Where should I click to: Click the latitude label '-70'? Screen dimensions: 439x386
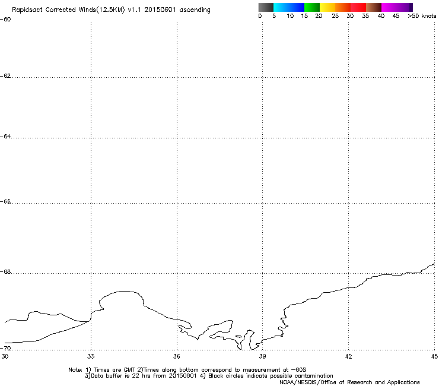pos(5,349)
